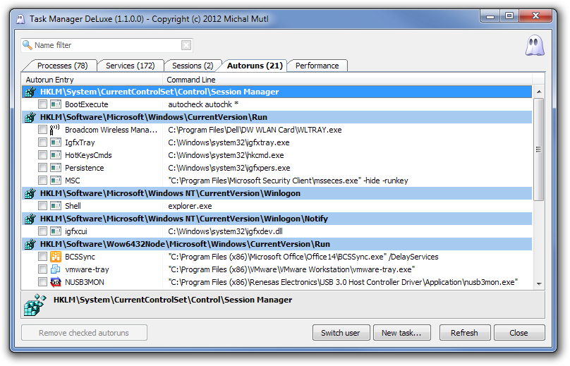This screenshot has width=570, height=366.
Task: Click the Command Line column header
Action: click(x=347, y=80)
